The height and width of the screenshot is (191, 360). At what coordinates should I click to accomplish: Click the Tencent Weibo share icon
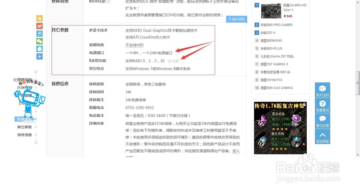[40, 34]
